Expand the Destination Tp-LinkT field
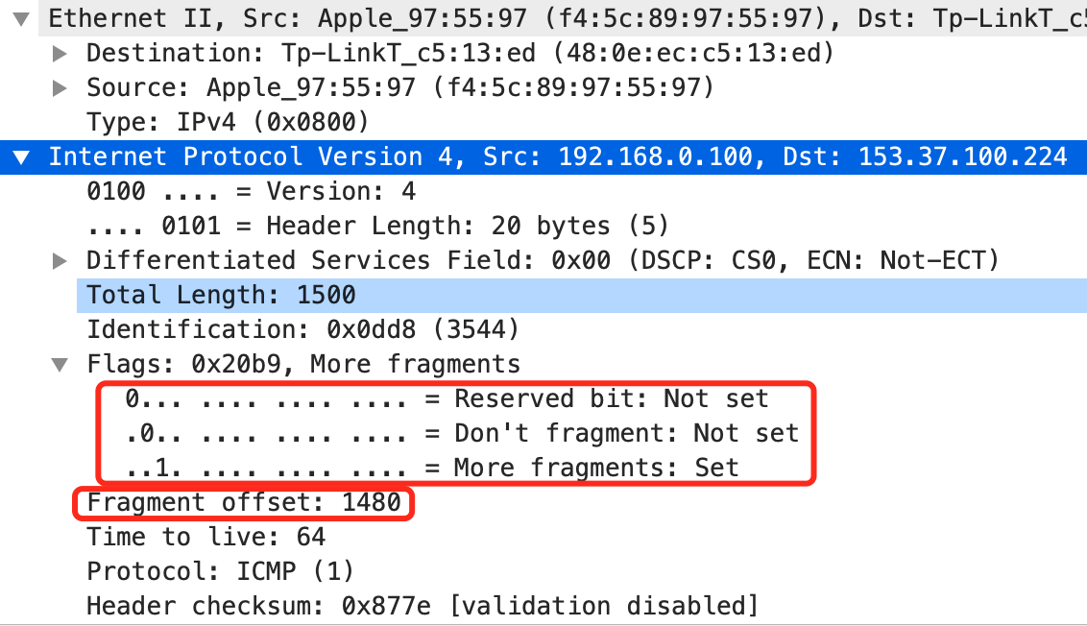The height and width of the screenshot is (626, 1087). click(x=60, y=54)
